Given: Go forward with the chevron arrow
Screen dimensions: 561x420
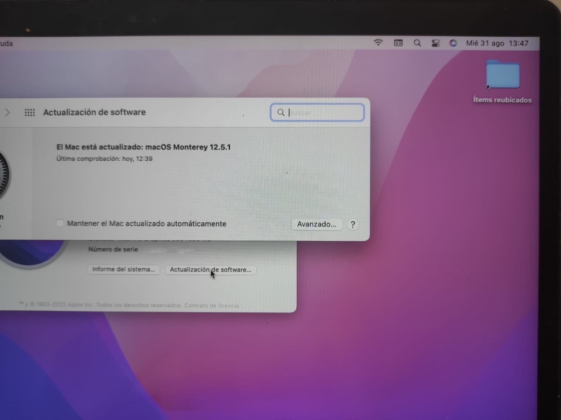Looking at the screenshot, I should coord(7,113).
